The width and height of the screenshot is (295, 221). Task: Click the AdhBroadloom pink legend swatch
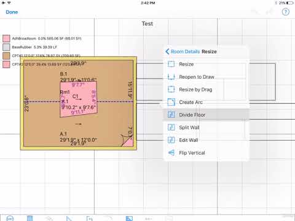tap(6, 39)
